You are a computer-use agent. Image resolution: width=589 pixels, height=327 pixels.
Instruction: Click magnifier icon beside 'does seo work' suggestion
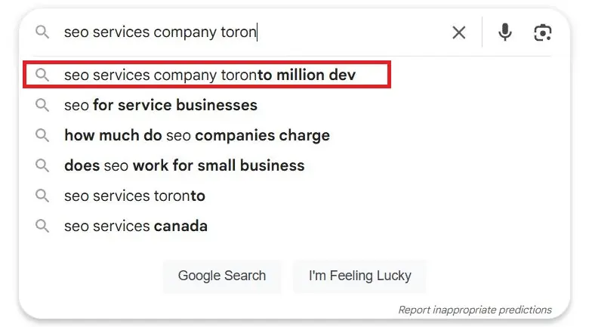coord(42,165)
